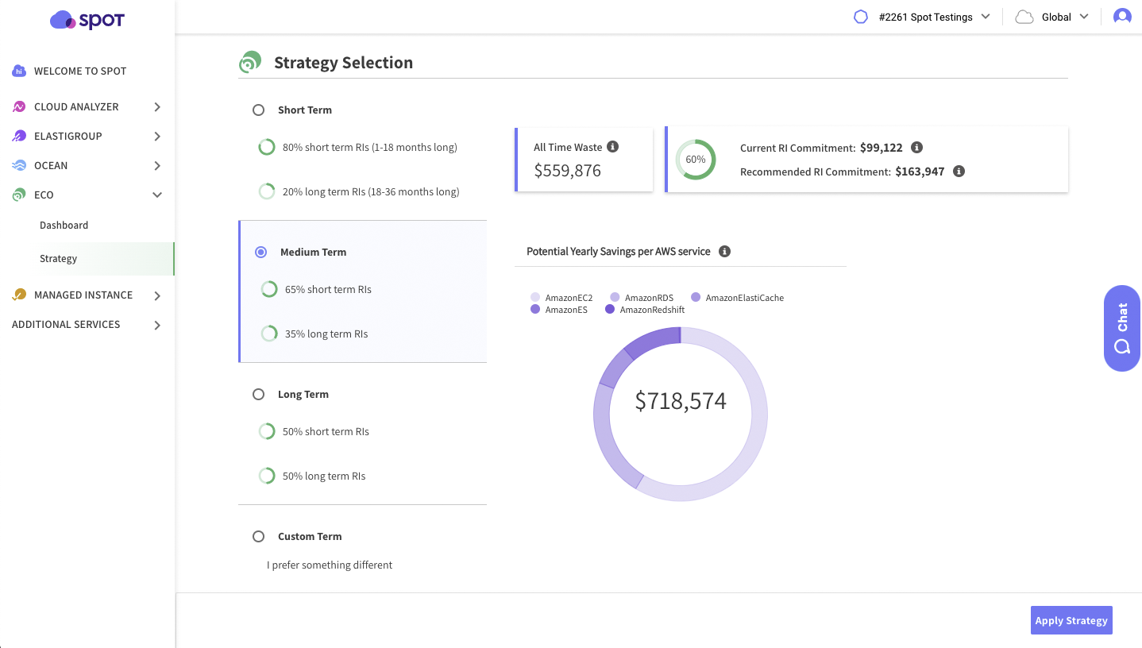Select the Custom Term radio button
Screen dimensions: 1142x648
click(258, 537)
